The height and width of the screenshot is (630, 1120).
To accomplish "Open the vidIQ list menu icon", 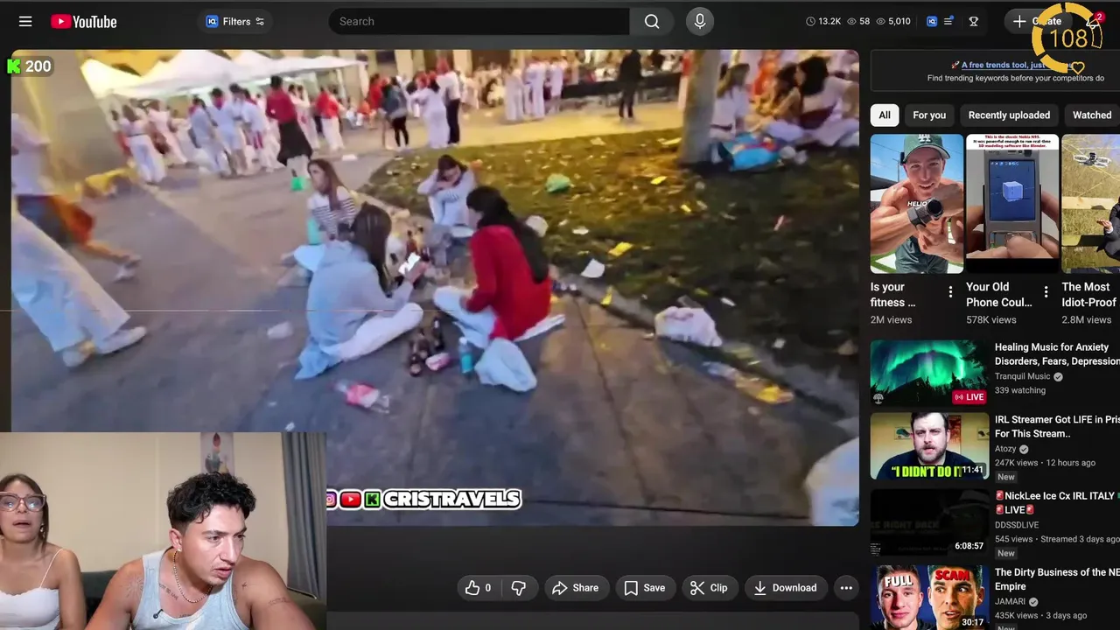I will pyautogui.click(x=949, y=22).
